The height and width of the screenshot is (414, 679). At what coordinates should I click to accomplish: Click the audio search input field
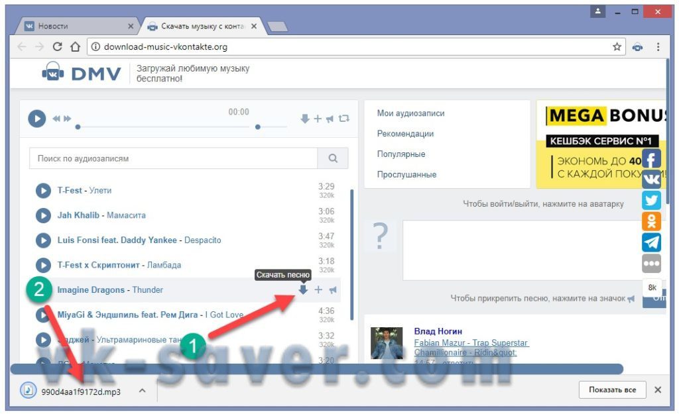(x=173, y=158)
